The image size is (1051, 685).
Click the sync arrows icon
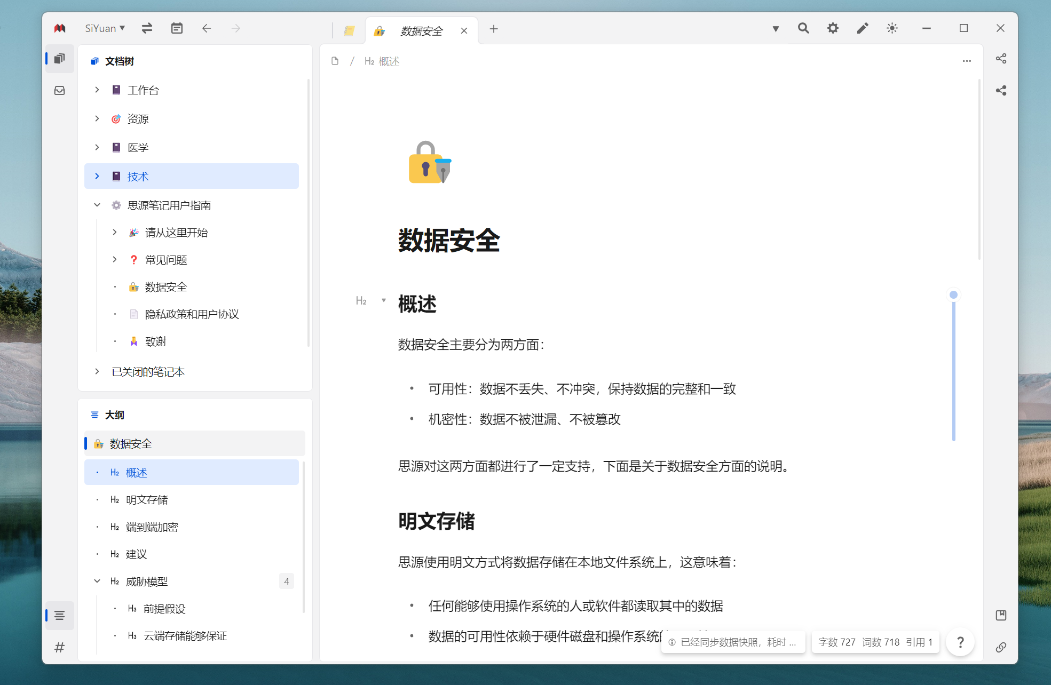tap(147, 28)
